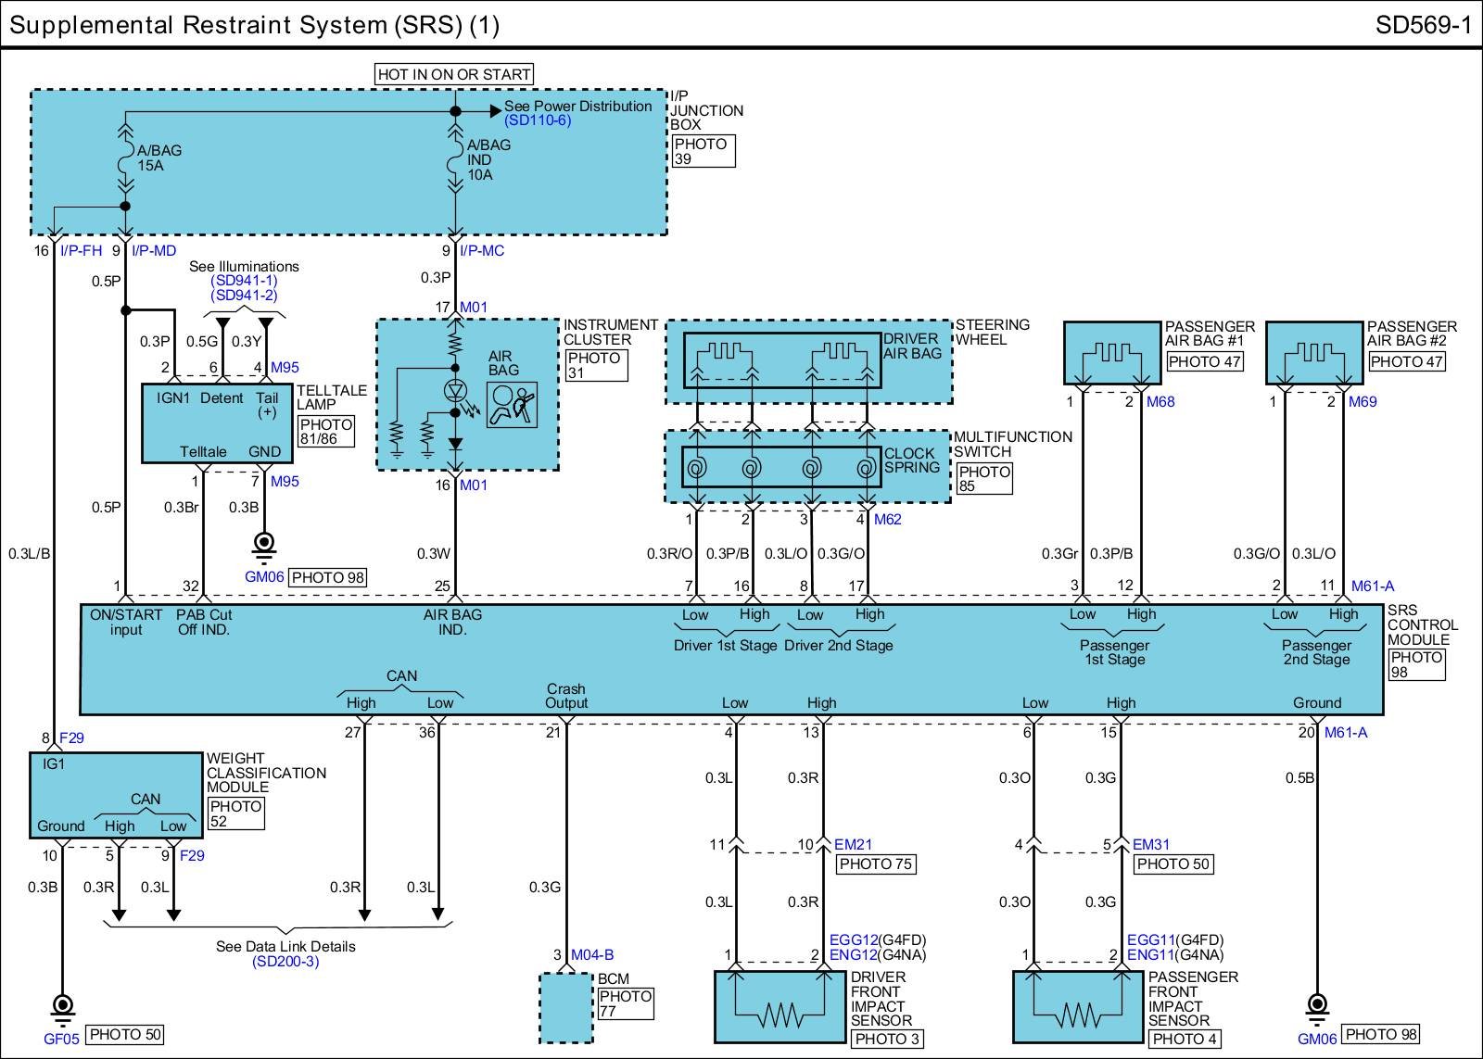Select the A/BAG IND 10A fuse symbol
Viewport: 1483px width, 1059px height.
(455, 159)
